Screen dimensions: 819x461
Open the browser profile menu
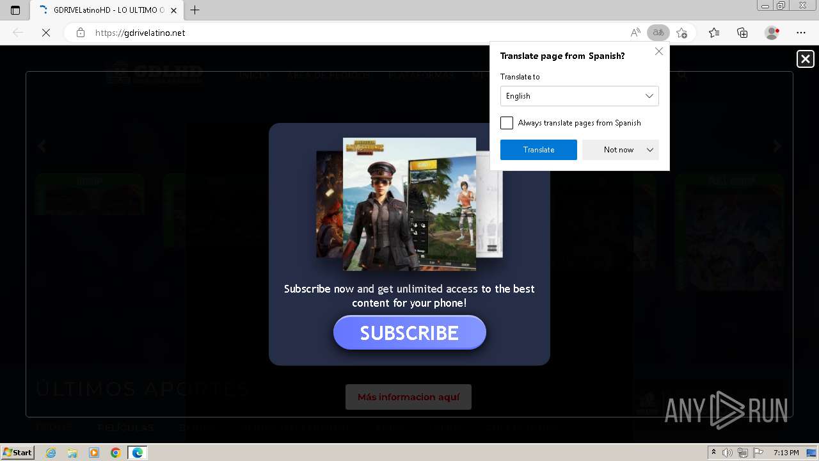click(772, 33)
